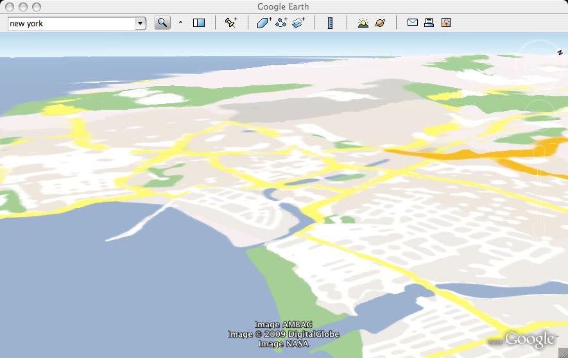Click the N north compass marker
This screenshot has height=358, width=568.
point(560,53)
